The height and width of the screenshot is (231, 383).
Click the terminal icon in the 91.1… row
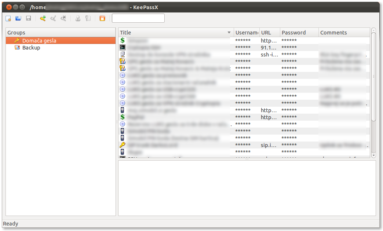(123, 47)
